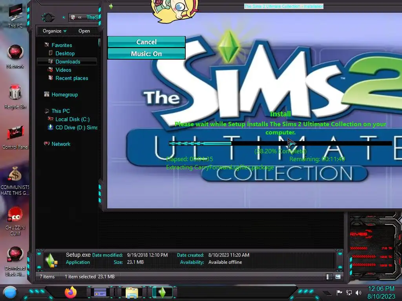
Task: Select the CHUZZIN desktop shortcut with red fuzzy icon
Action: pos(15,221)
